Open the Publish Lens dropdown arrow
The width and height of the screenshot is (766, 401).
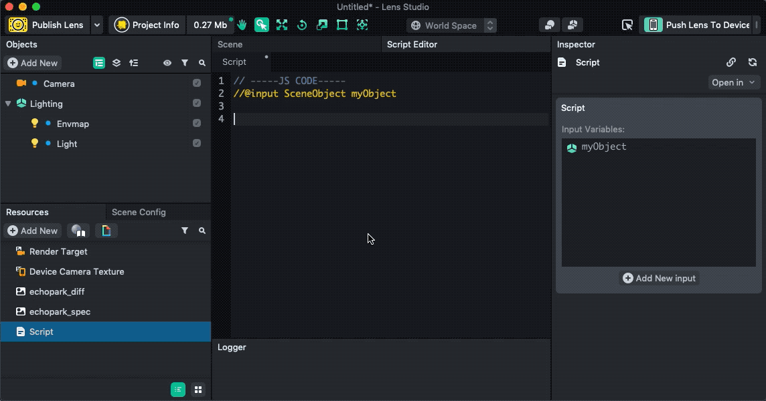pos(96,25)
